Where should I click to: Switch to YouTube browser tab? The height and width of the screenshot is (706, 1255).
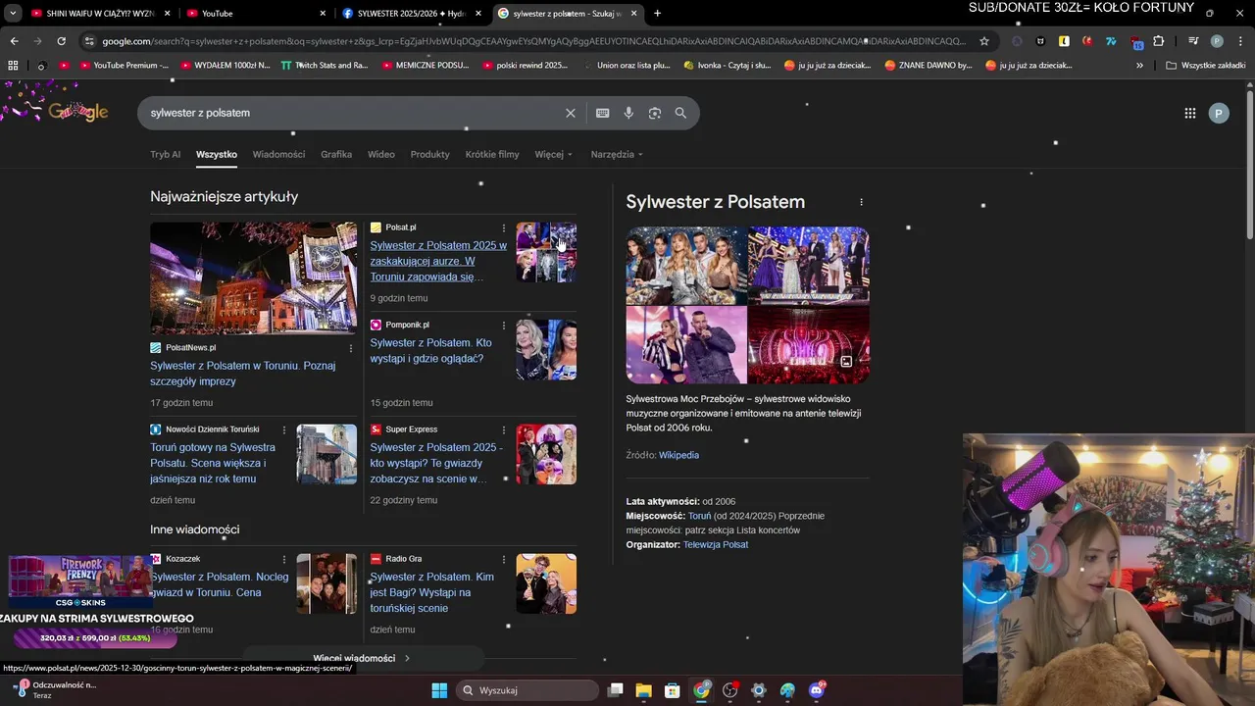[x=255, y=14]
